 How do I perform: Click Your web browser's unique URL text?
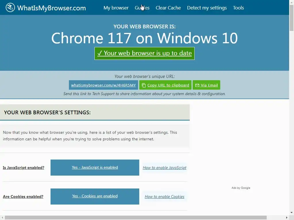(145, 76)
